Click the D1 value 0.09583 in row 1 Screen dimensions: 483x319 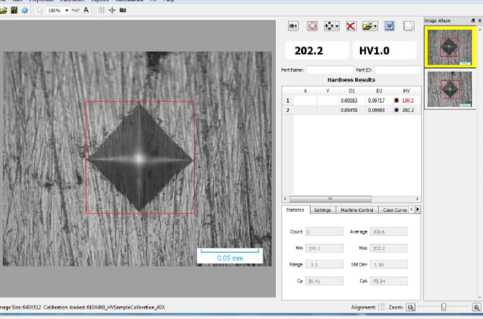(349, 101)
